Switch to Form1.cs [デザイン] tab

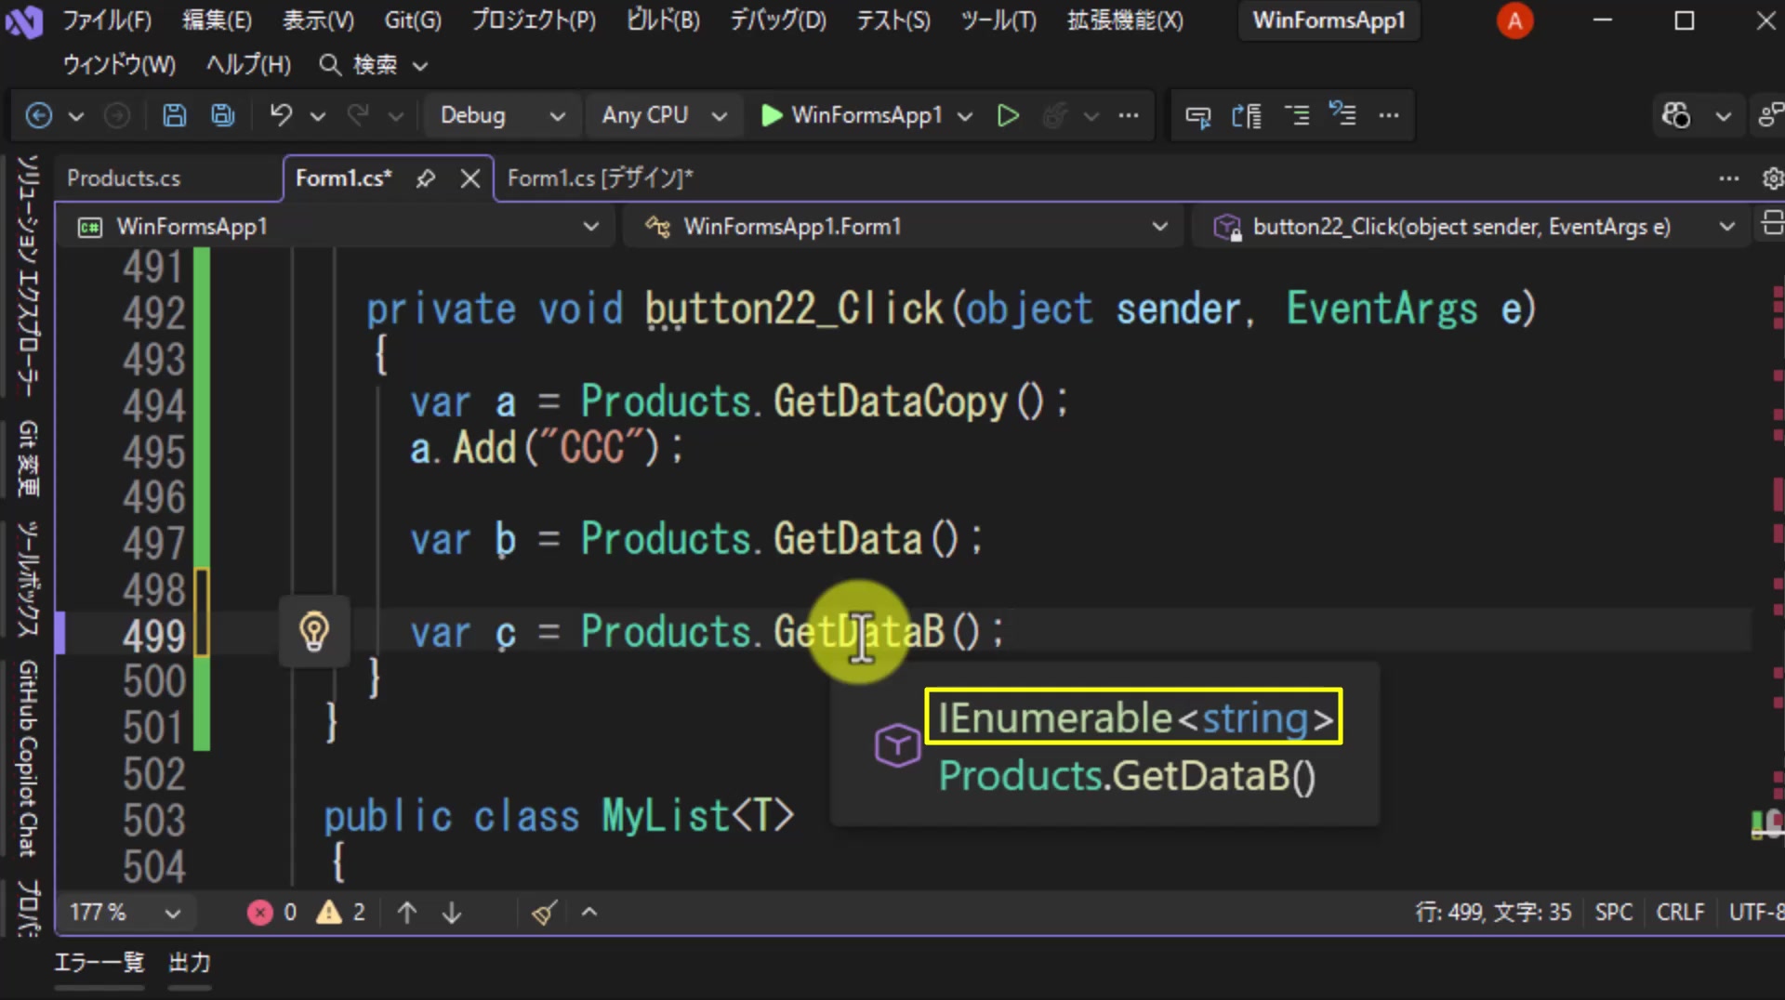(601, 178)
